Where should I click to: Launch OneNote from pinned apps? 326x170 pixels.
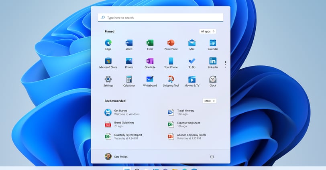click(150, 63)
